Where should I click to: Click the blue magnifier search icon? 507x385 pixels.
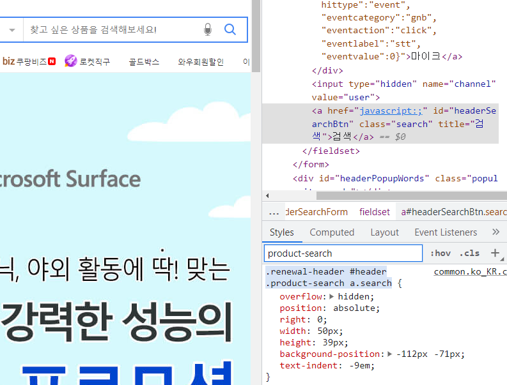click(230, 29)
